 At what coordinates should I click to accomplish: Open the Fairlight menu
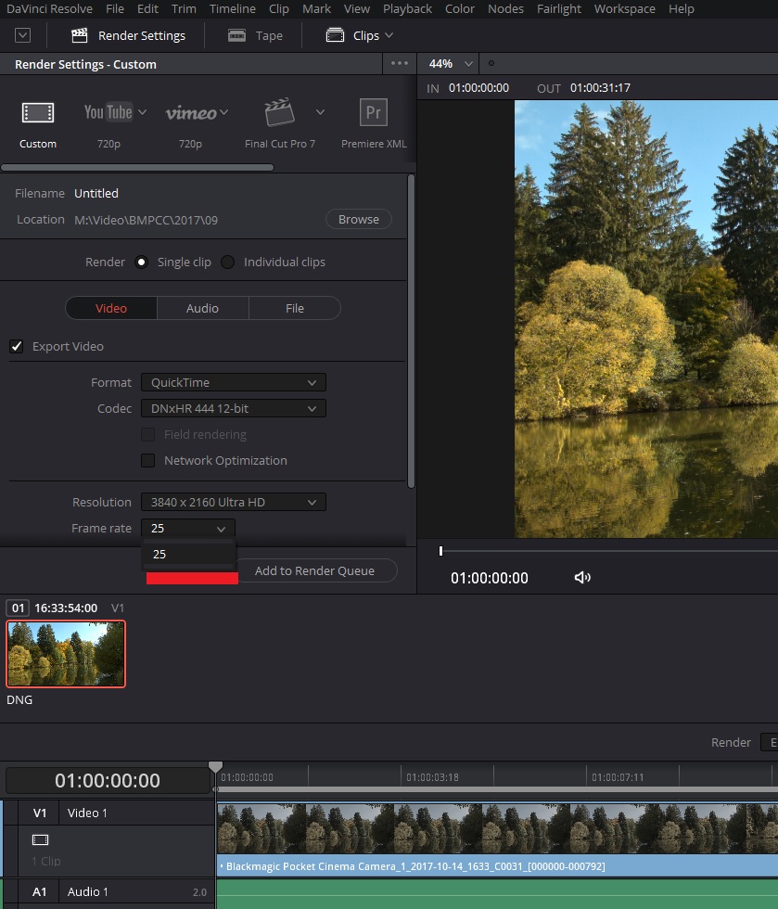pyautogui.click(x=558, y=8)
